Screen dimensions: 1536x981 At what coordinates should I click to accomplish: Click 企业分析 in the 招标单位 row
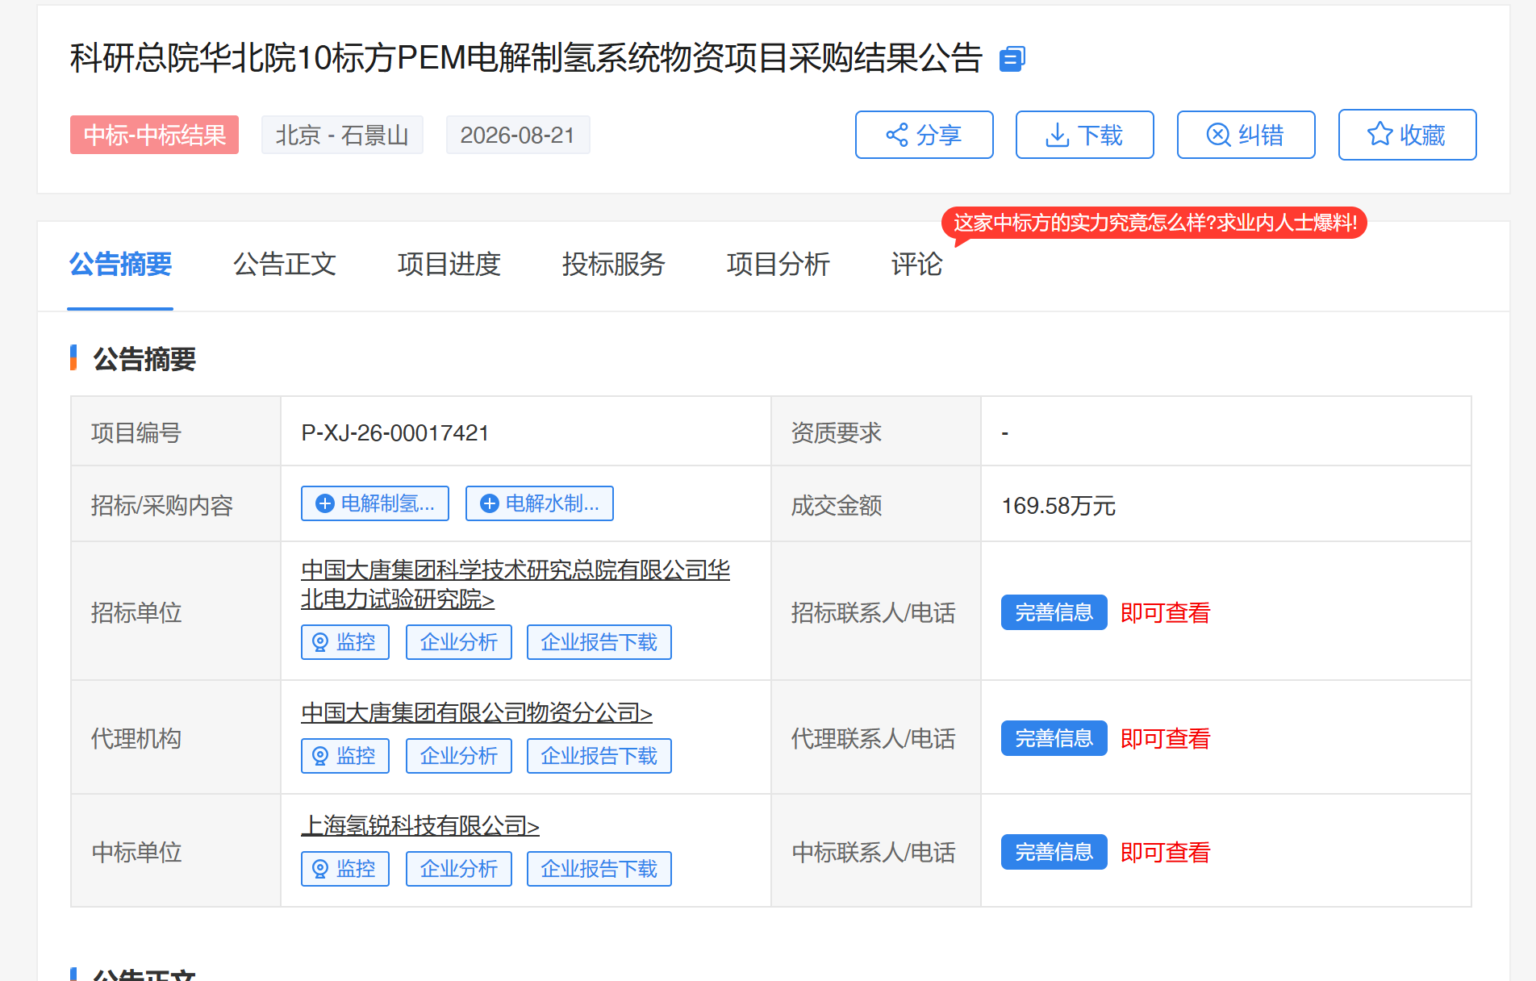point(459,642)
